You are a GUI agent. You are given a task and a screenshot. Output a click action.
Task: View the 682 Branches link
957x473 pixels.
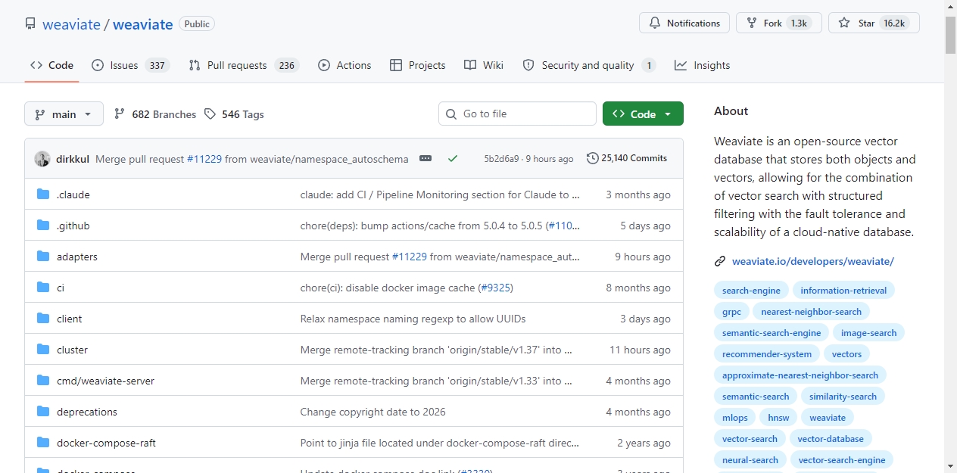(155, 114)
